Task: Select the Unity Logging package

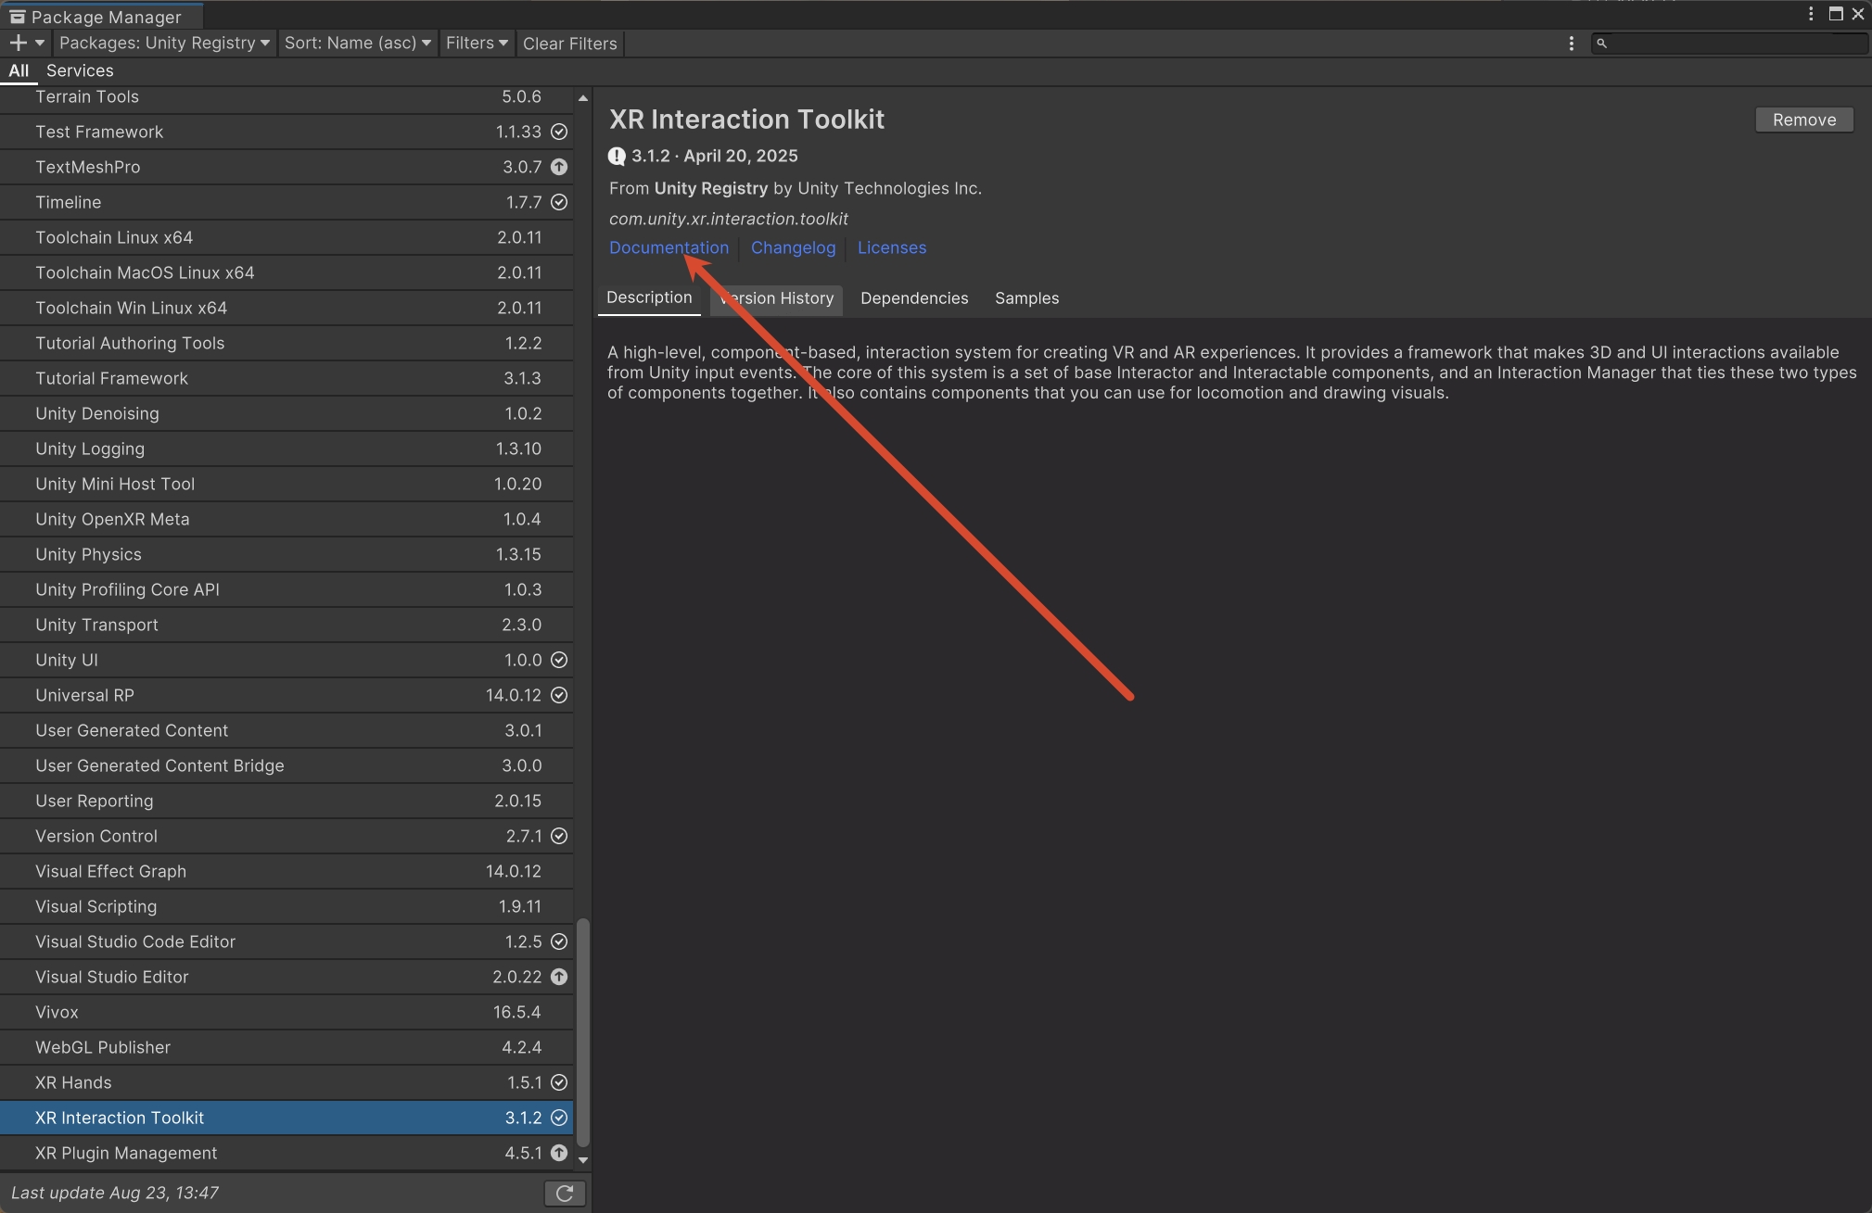Action: pyautogui.click(x=287, y=449)
